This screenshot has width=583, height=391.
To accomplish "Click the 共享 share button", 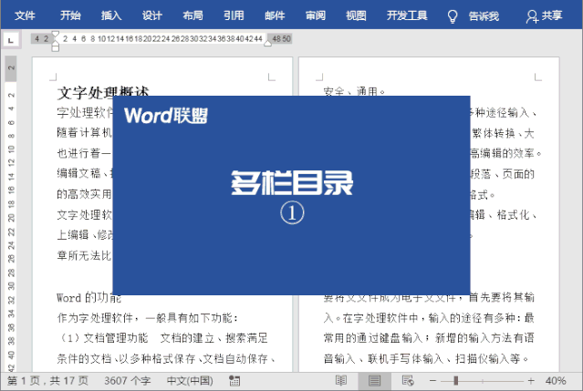I will point(544,16).
